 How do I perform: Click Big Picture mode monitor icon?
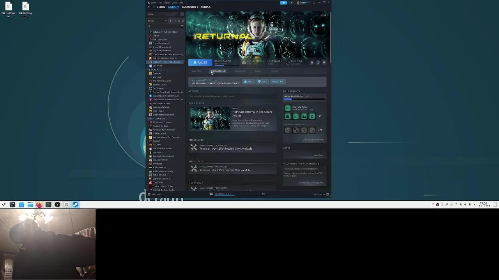point(314,3)
